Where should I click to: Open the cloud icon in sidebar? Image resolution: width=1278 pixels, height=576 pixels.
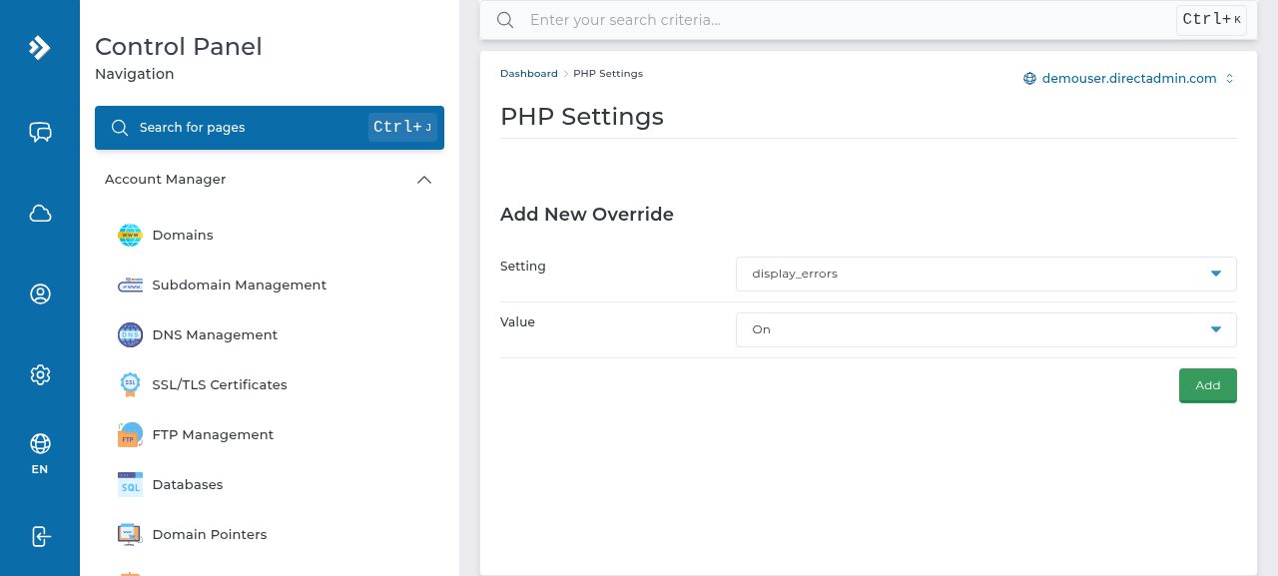(40, 213)
